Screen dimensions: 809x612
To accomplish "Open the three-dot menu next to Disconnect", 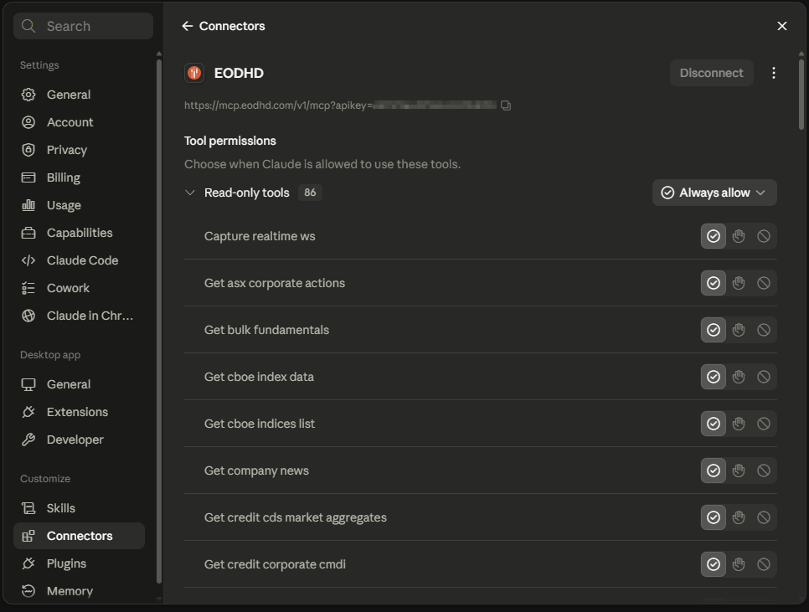I will [773, 73].
